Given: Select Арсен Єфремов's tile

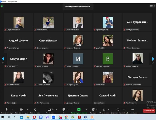Looking at the screenshot, I should tap(108, 22).
